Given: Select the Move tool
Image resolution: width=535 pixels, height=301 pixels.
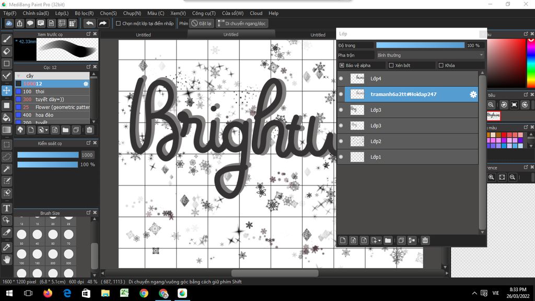Looking at the screenshot, I should (6, 91).
